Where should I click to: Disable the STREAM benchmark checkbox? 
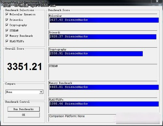[7, 30]
